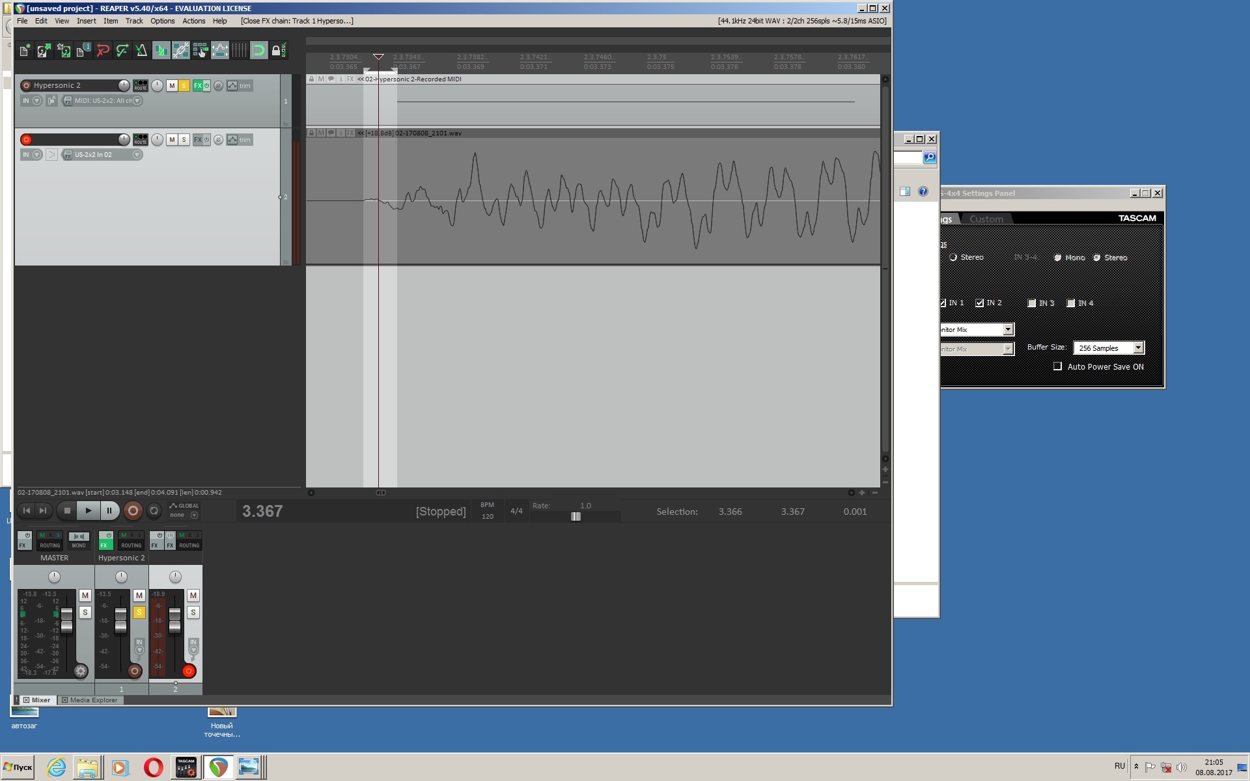The image size is (1250, 781).
Task: Expand the US-2x2 In 02 input dropdown
Action: click(137, 155)
